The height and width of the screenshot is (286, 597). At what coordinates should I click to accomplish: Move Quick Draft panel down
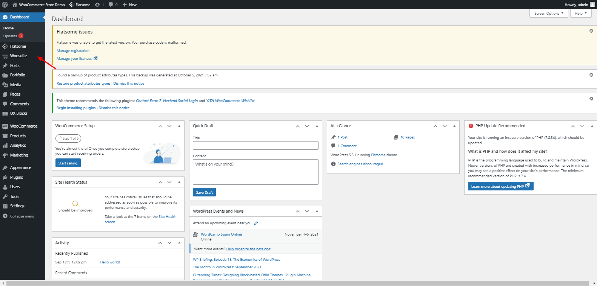click(307, 126)
